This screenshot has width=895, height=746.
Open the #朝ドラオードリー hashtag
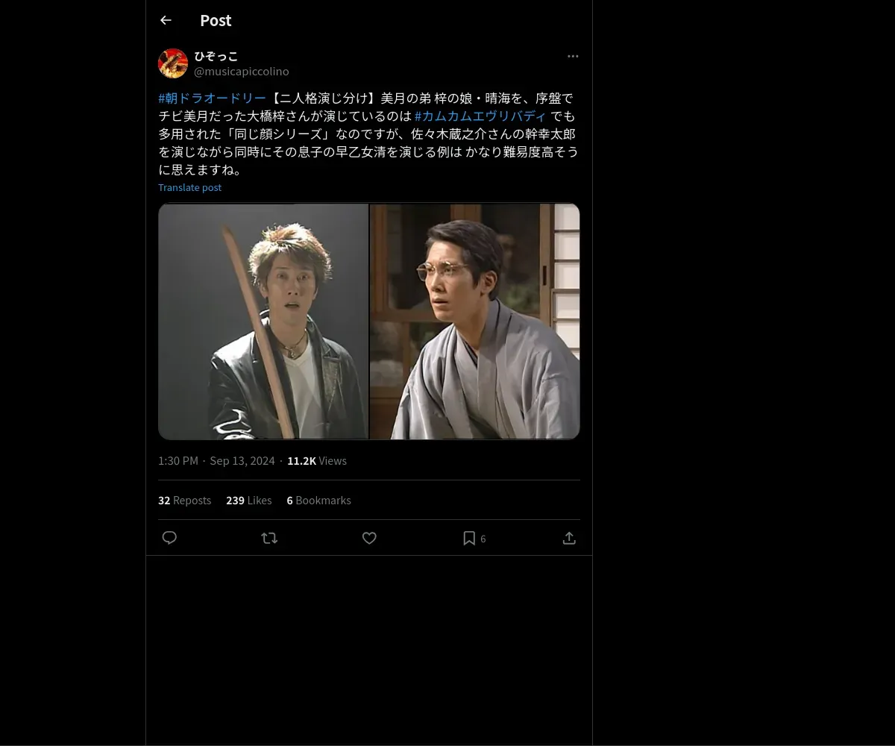pos(212,98)
